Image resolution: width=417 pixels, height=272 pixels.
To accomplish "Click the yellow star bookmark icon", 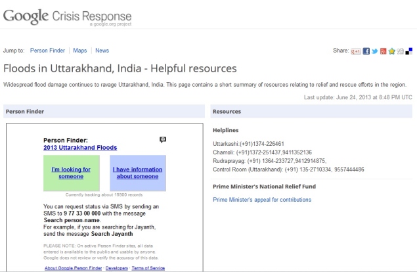I will (392, 51).
